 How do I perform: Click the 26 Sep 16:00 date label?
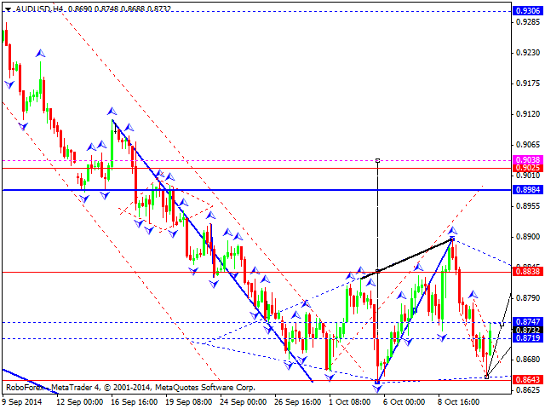298,402
